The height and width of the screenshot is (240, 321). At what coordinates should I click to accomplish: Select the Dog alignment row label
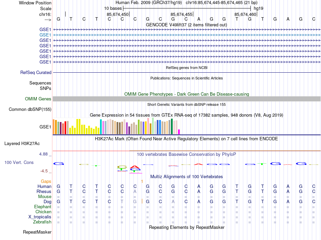pos(47,201)
